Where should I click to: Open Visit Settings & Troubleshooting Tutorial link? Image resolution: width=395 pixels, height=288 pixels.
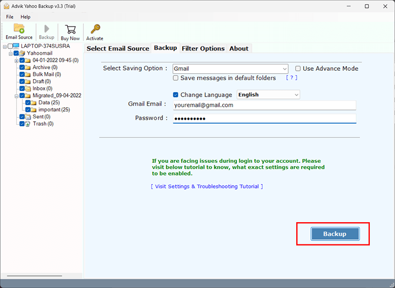[207, 187]
